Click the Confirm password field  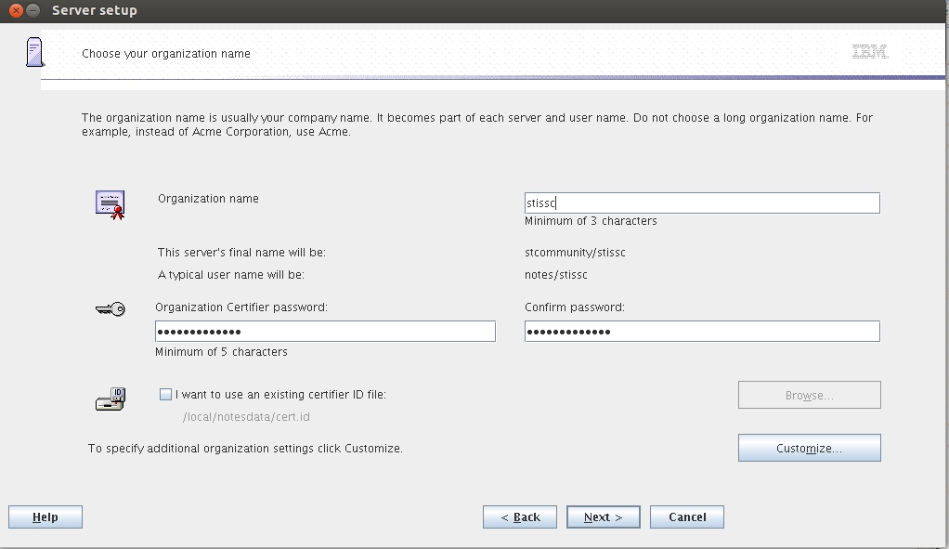tap(701, 331)
